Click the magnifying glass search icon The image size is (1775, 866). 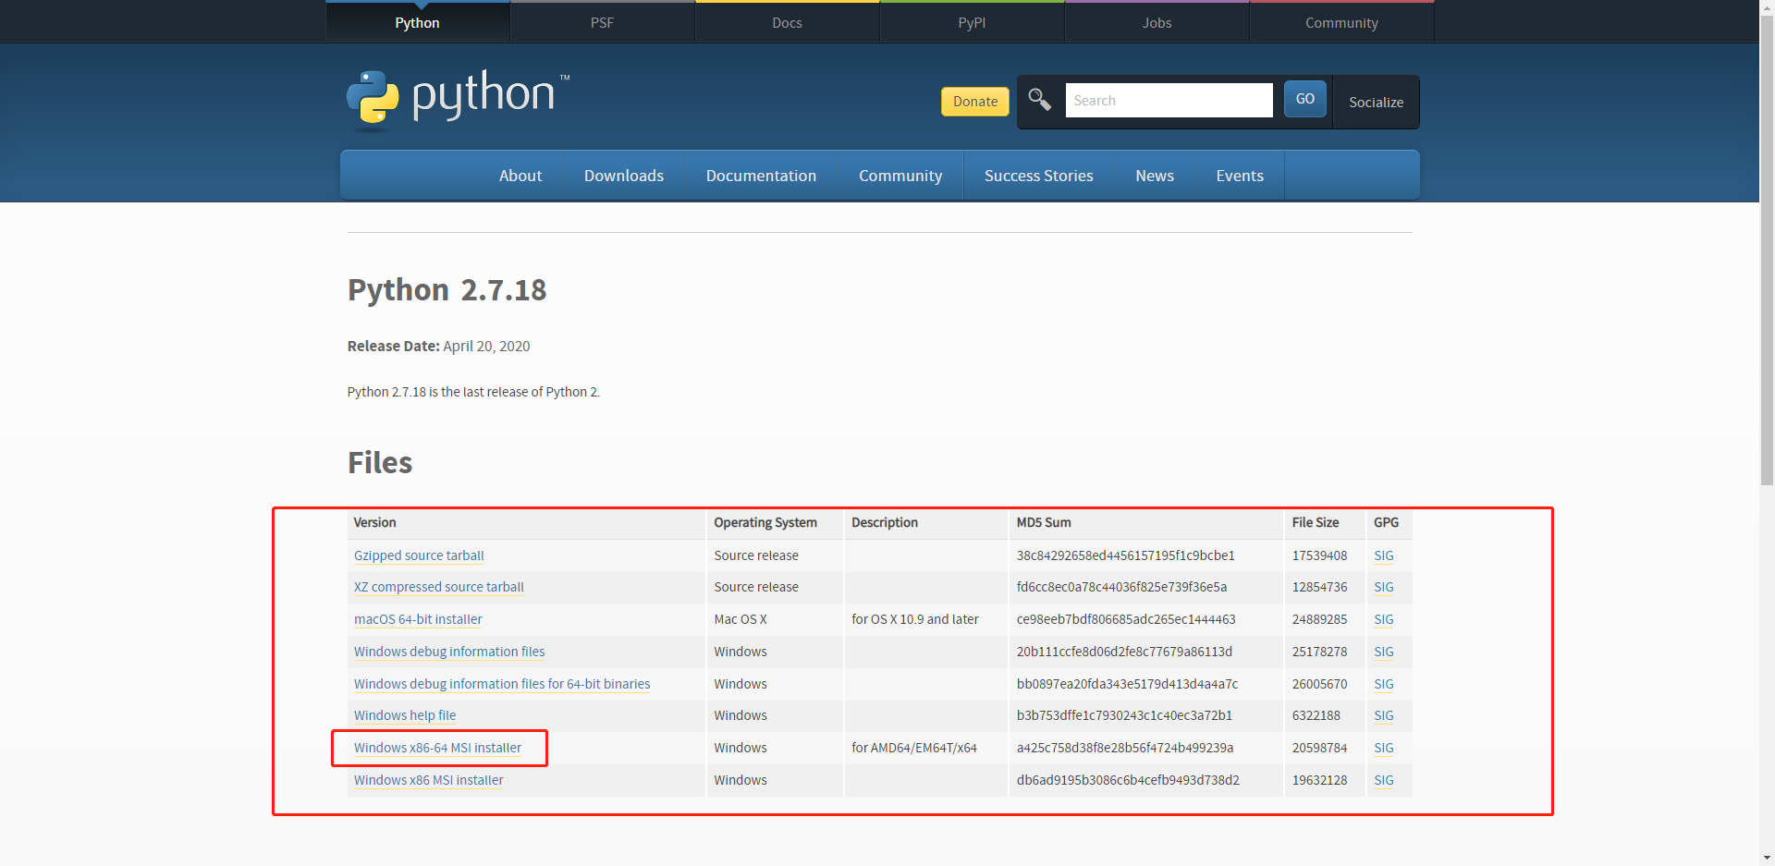pos(1039,100)
